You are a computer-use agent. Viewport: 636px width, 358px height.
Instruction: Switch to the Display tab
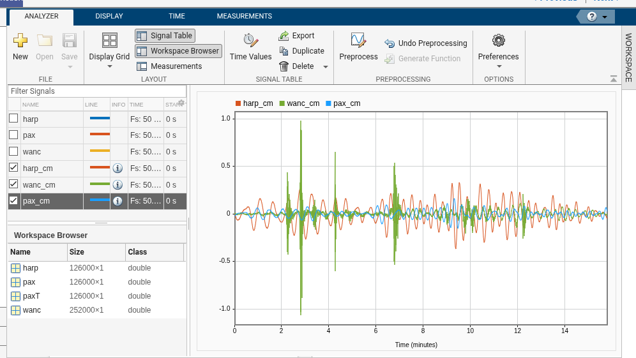109,17
